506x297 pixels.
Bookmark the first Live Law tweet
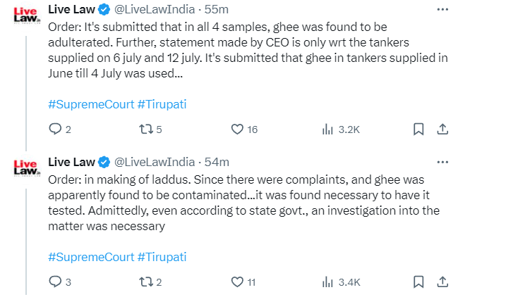click(x=418, y=129)
